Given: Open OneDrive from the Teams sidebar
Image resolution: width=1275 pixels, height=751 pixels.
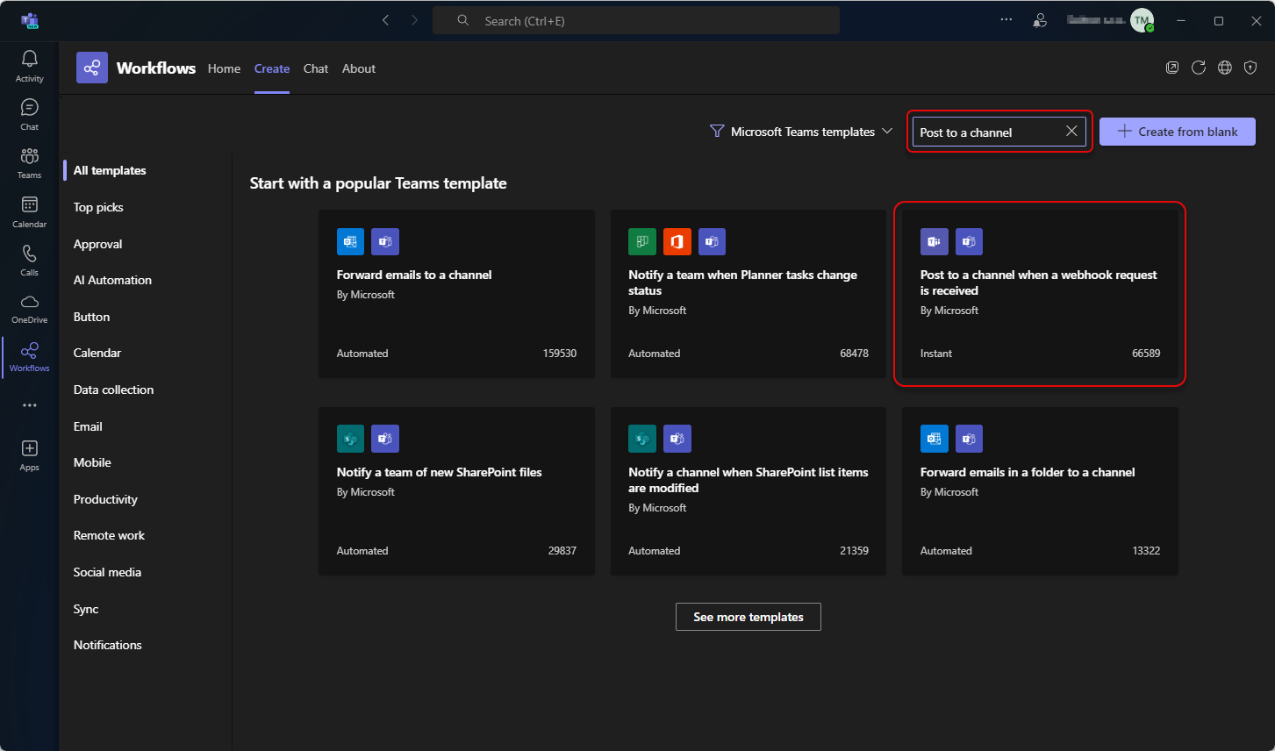Looking at the screenshot, I should coord(29,306).
